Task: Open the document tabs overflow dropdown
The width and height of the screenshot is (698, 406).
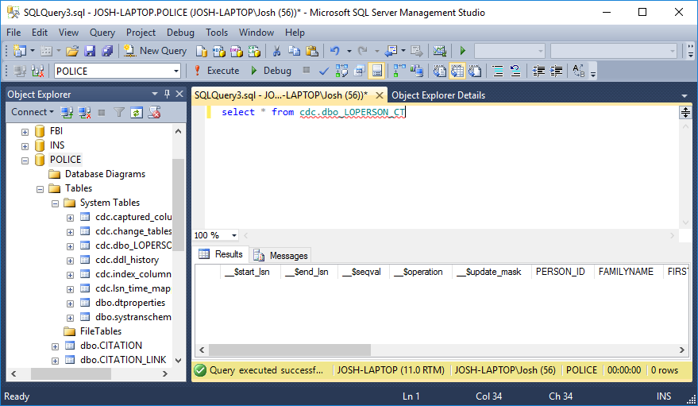Action: (685, 95)
